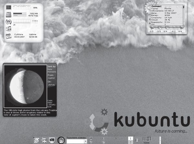Open the round globe icon in panel
Image resolution: width=194 pixels, height=144 pixels.
tap(60, 140)
